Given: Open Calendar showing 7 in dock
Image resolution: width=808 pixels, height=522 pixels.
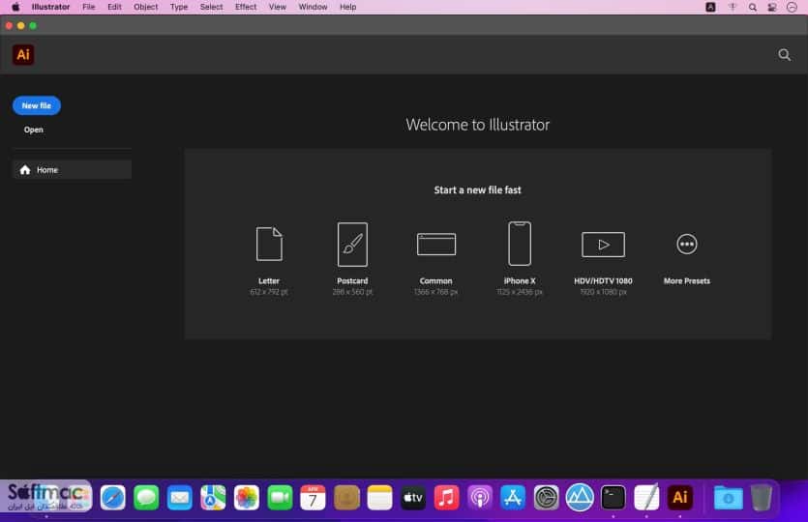Looking at the screenshot, I should [x=313, y=498].
